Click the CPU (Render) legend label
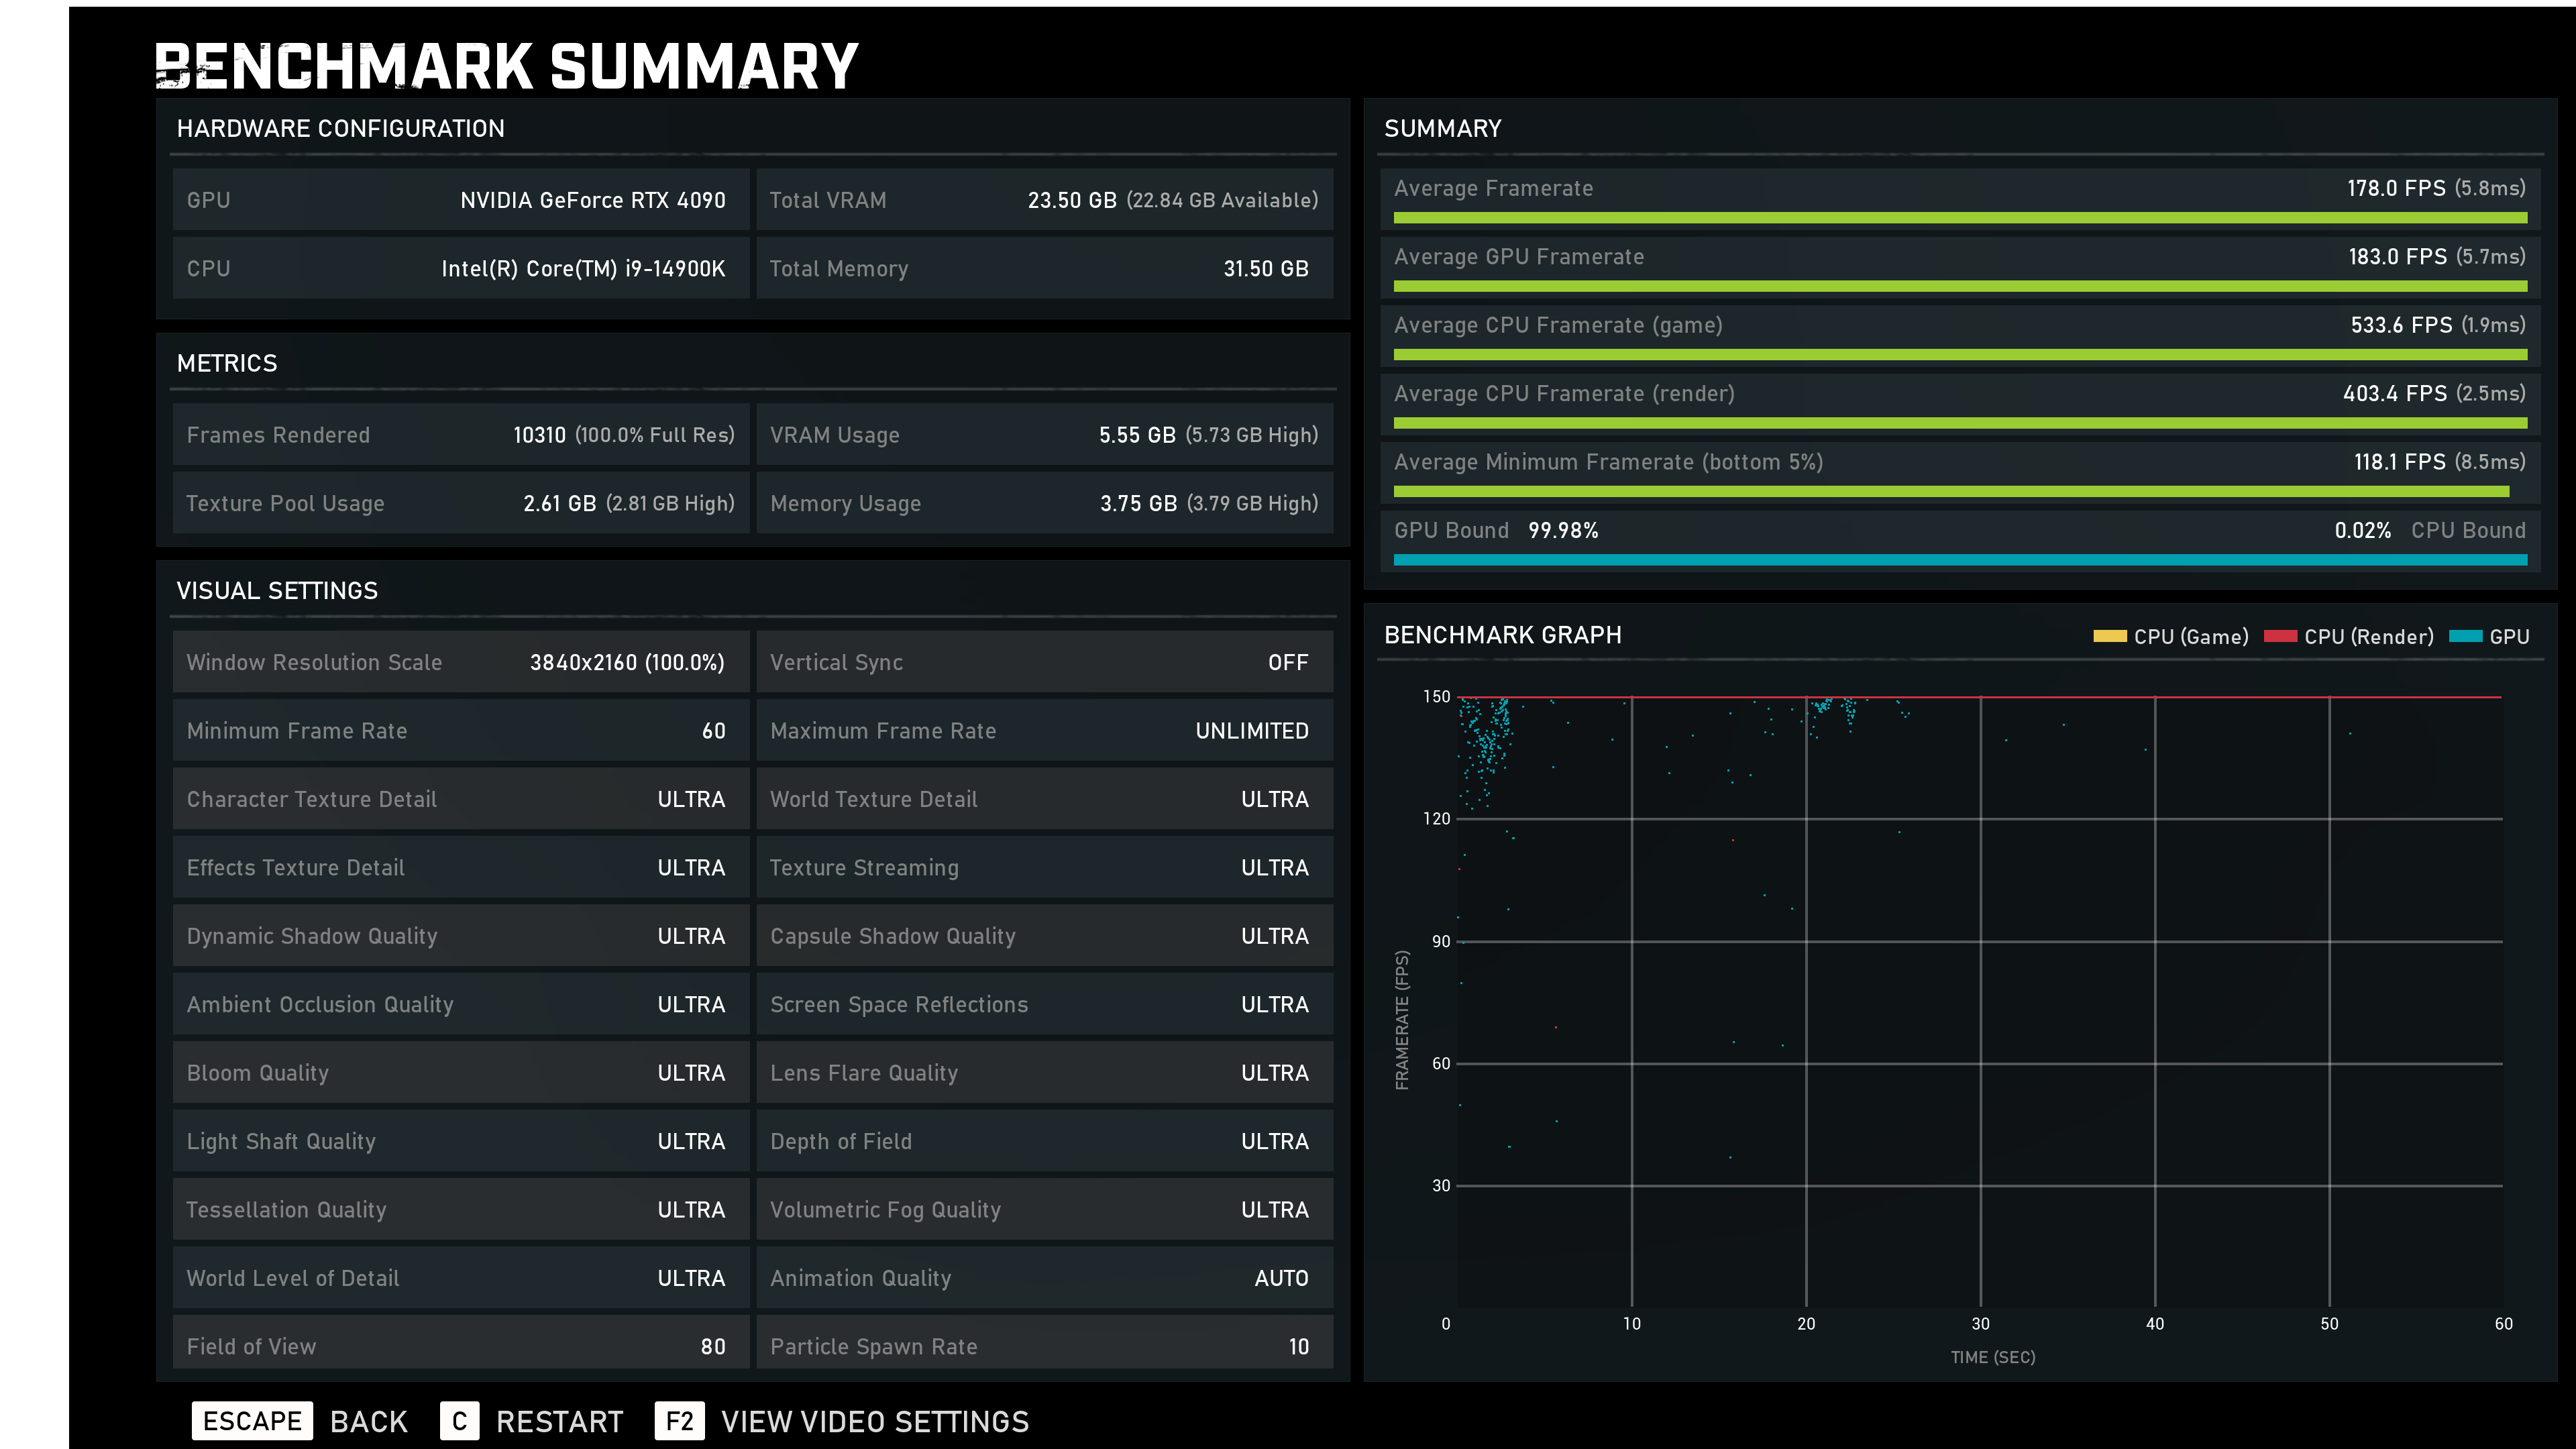This screenshot has width=2576, height=1449. (2369, 637)
